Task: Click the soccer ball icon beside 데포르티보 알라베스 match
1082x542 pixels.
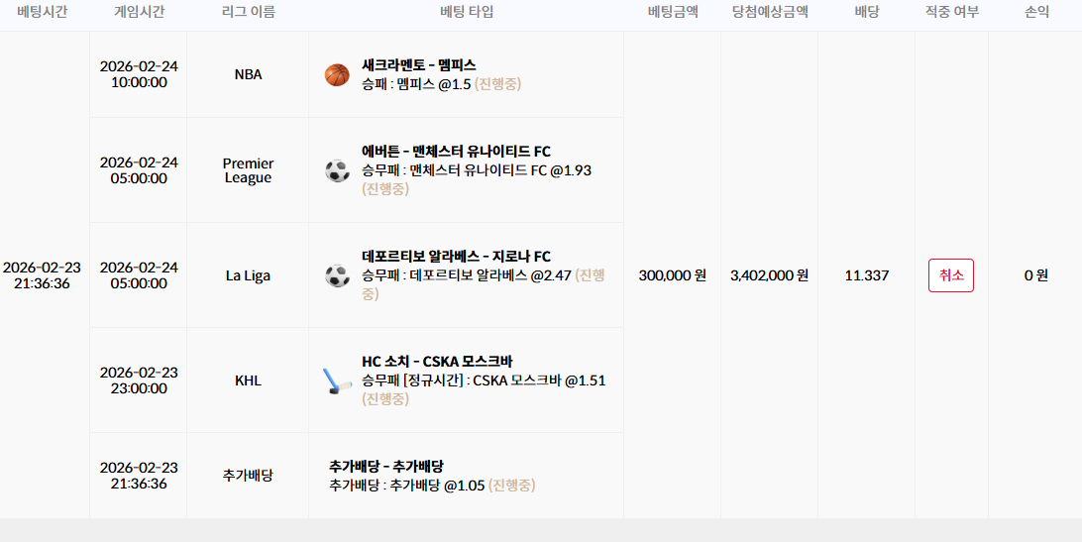Action: coord(338,275)
